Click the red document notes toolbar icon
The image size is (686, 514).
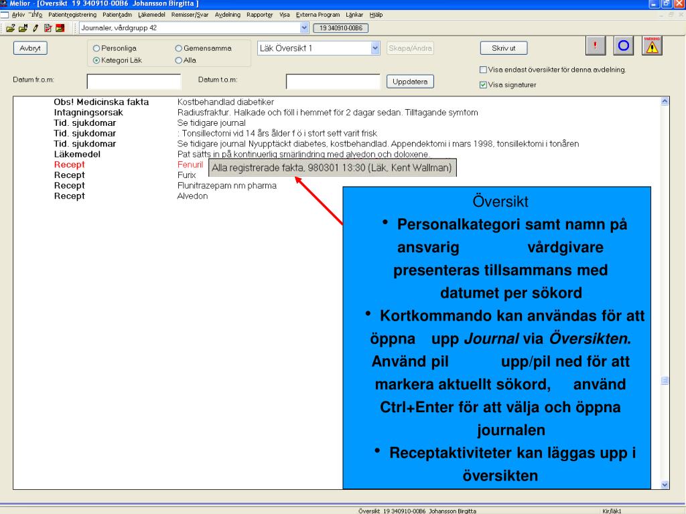coord(48,28)
